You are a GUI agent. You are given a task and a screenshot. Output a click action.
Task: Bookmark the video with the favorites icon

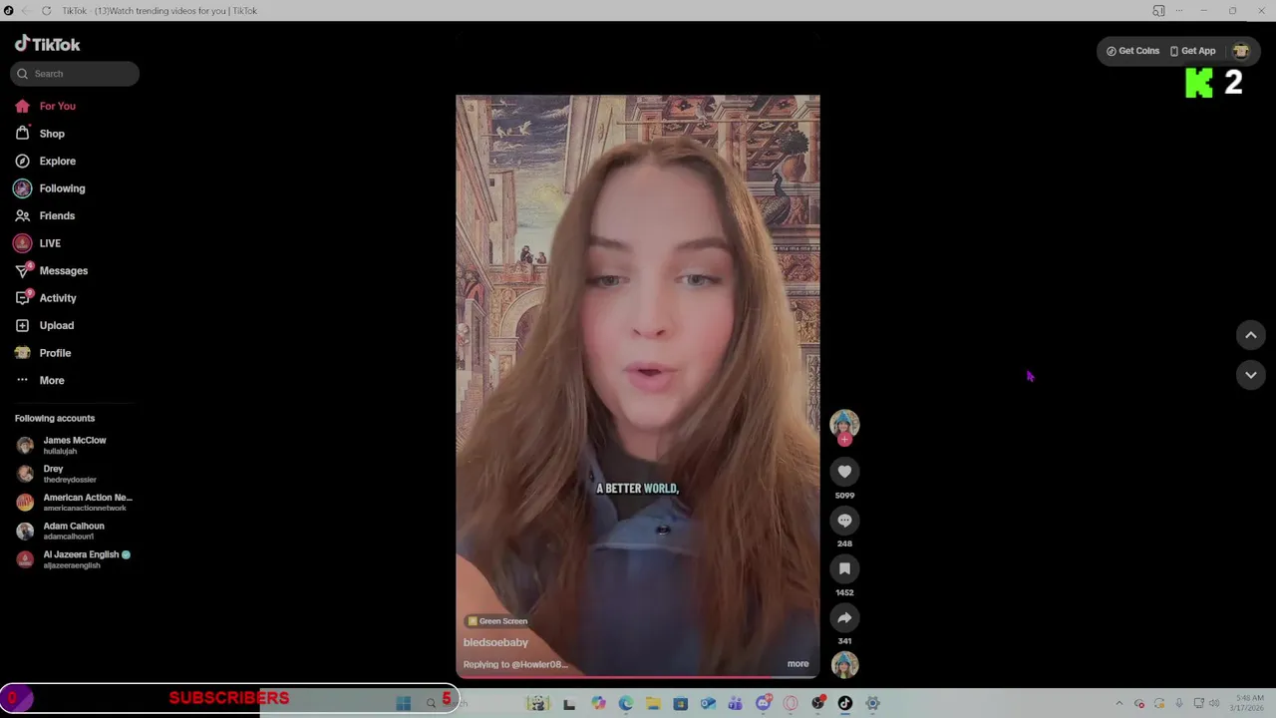coord(844,568)
